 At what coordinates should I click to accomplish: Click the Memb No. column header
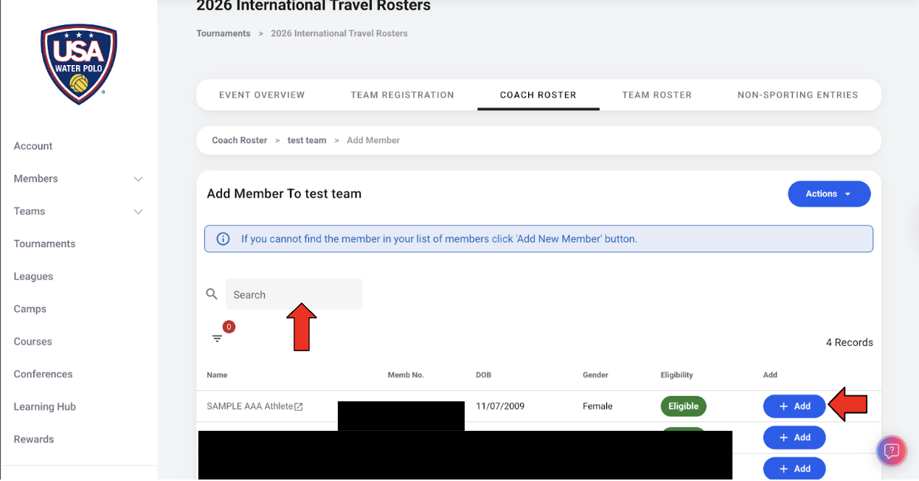(x=406, y=375)
